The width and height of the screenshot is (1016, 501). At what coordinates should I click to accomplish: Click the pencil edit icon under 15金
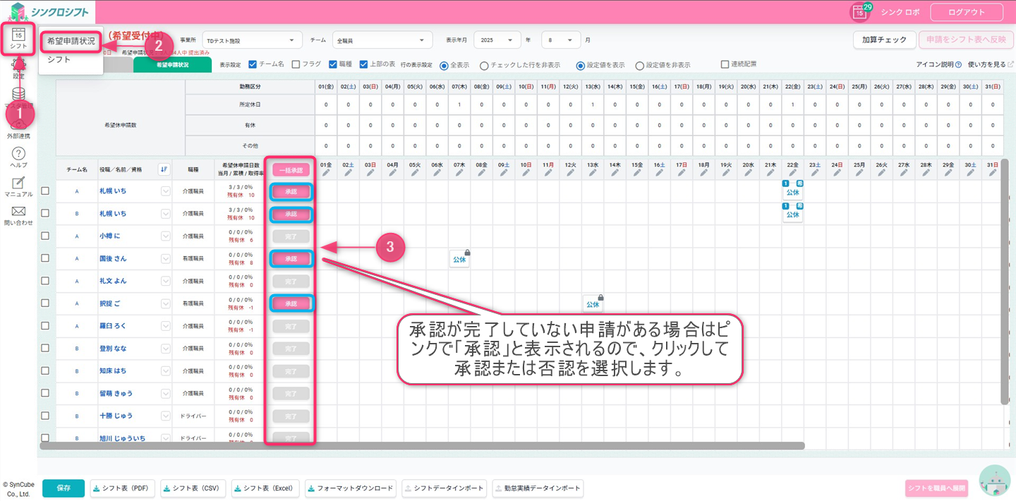click(x=636, y=173)
